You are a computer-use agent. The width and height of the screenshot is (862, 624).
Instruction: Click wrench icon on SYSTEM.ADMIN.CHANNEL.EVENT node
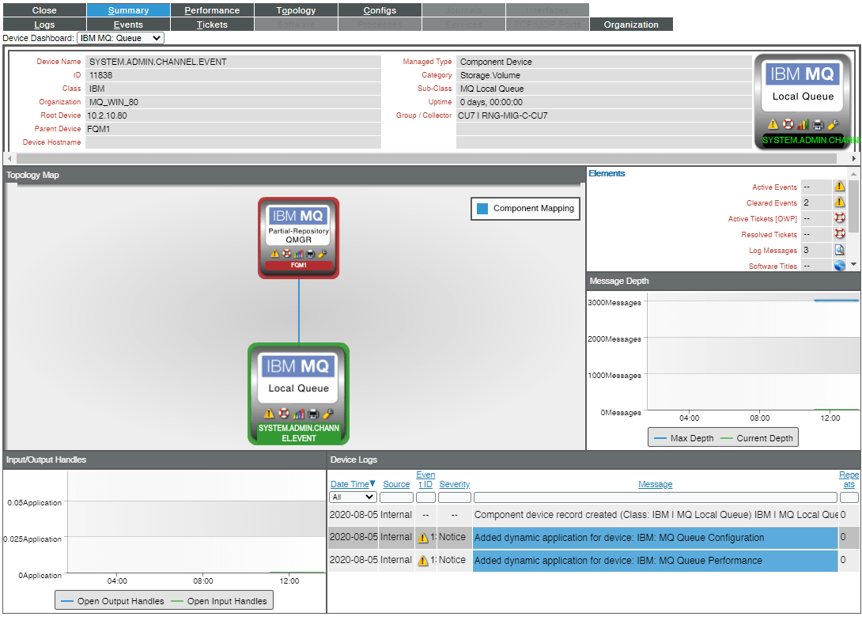328,414
